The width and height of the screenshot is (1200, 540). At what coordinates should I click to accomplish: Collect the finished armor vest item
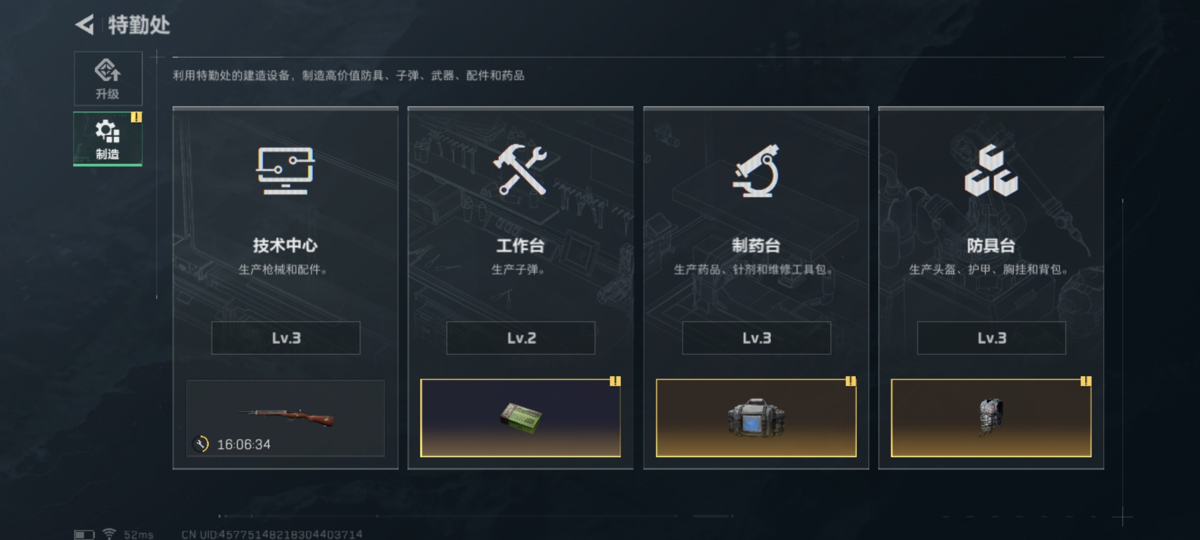(x=991, y=418)
